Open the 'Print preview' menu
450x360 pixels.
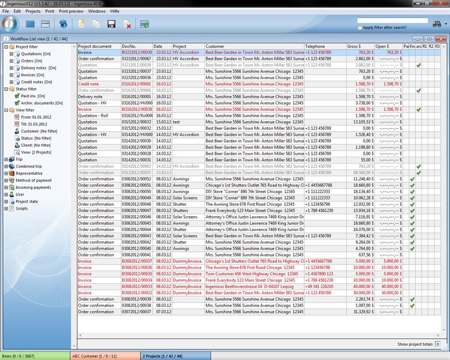(71, 11)
